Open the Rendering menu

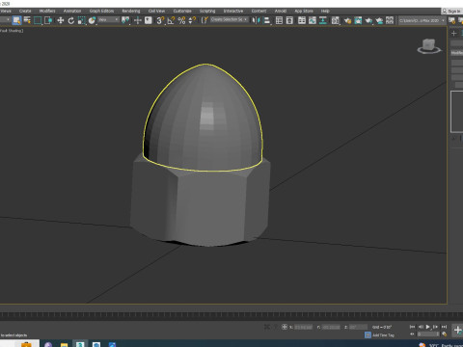point(131,11)
